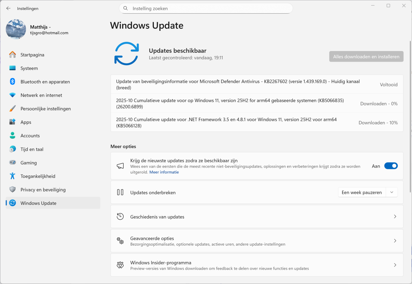The image size is (412, 284).
Task: Select Accounts in the left navigation
Action: 30,136
